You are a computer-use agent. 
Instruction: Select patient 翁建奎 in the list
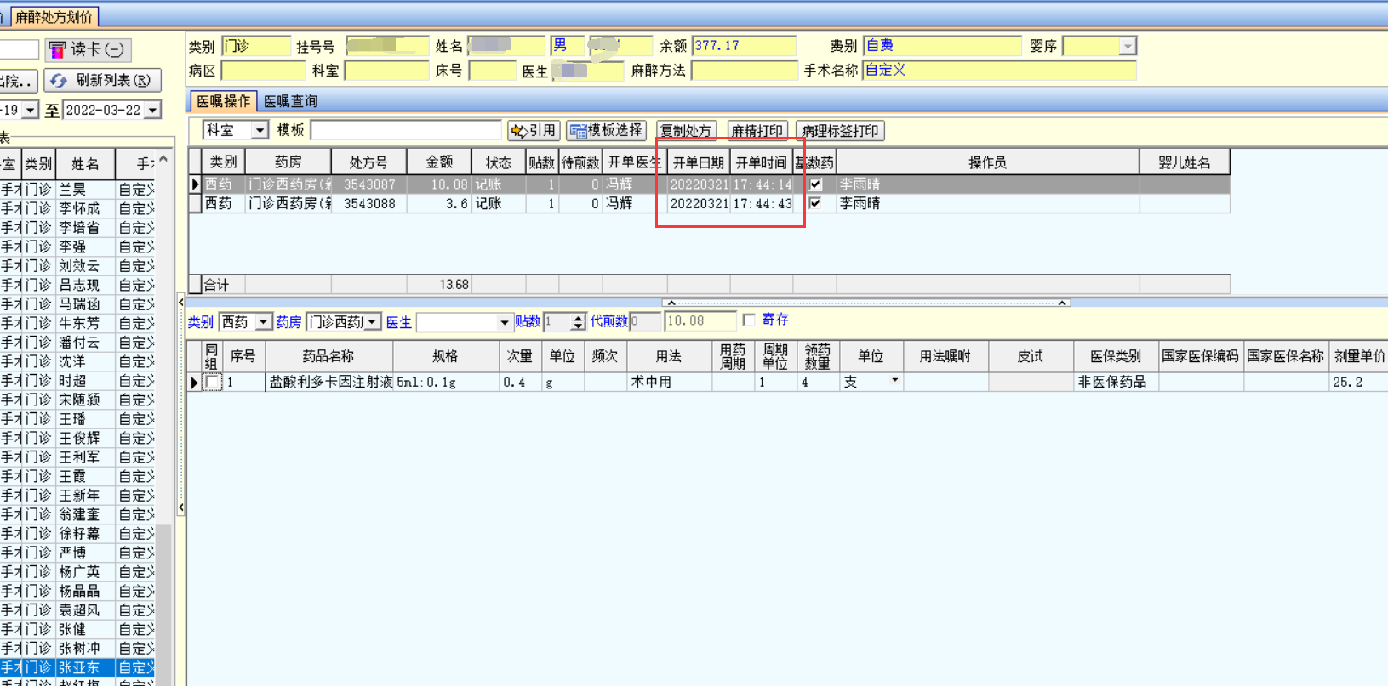[x=79, y=514]
